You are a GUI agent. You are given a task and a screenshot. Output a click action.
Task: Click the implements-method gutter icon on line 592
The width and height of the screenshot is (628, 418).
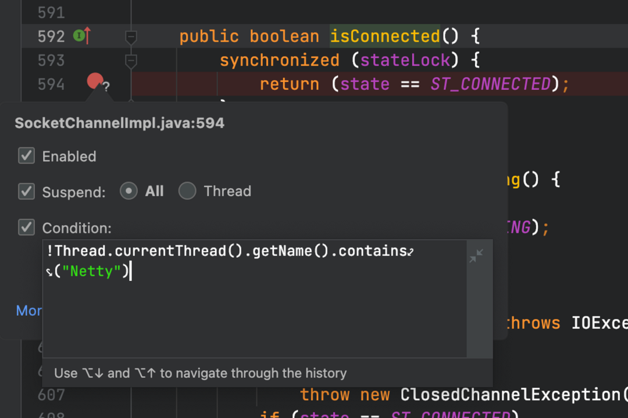point(82,36)
